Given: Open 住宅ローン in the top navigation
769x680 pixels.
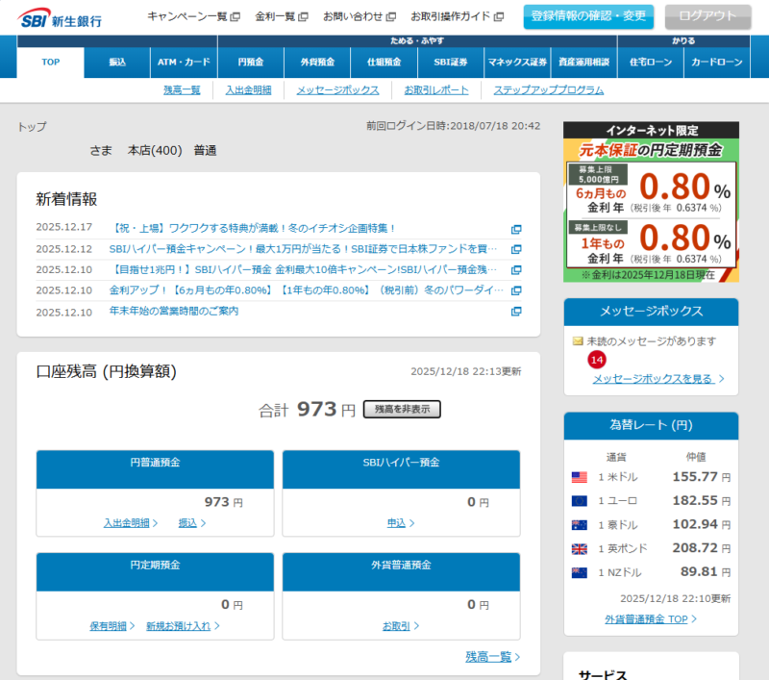Looking at the screenshot, I should click(x=649, y=63).
